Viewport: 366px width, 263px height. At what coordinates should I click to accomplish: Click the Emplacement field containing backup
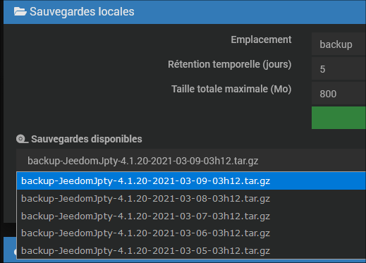(338, 44)
